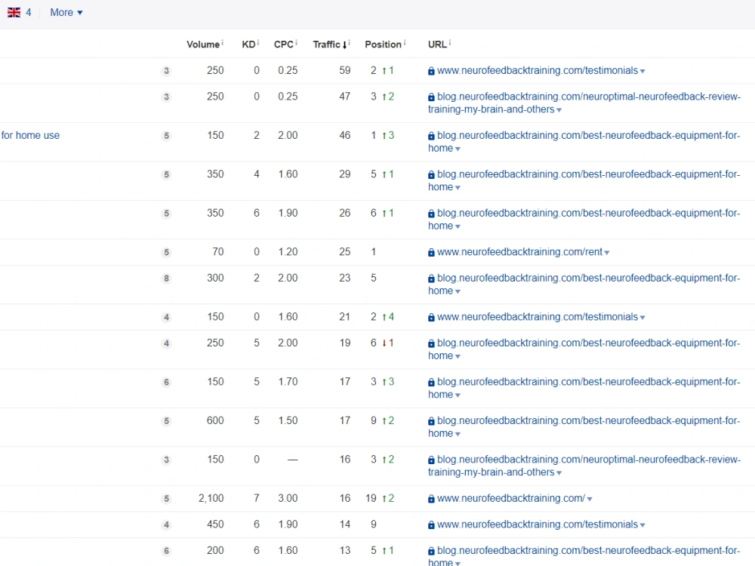Screen dimensions: 755x566
Task: Expand URL caret in the traffic 21 row
Action: 643,318
